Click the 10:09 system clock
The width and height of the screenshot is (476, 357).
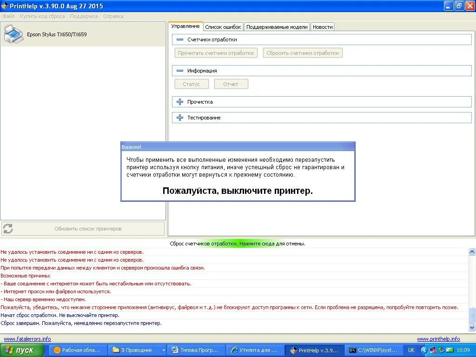click(x=463, y=350)
